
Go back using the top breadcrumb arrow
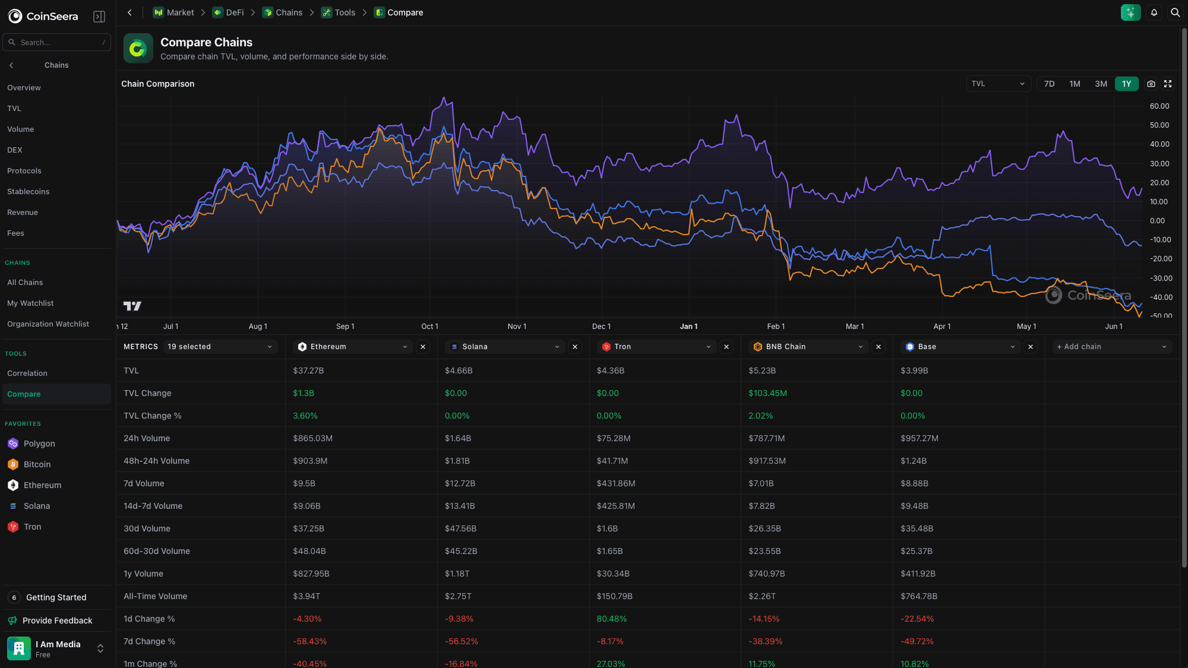129,12
